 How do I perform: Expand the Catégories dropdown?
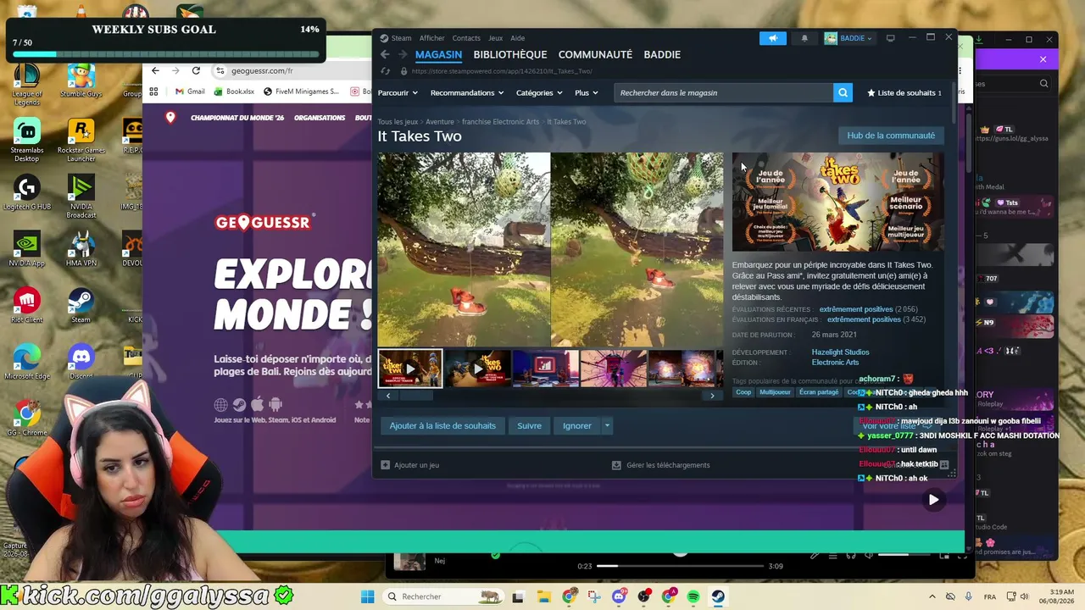pyautogui.click(x=539, y=92)
